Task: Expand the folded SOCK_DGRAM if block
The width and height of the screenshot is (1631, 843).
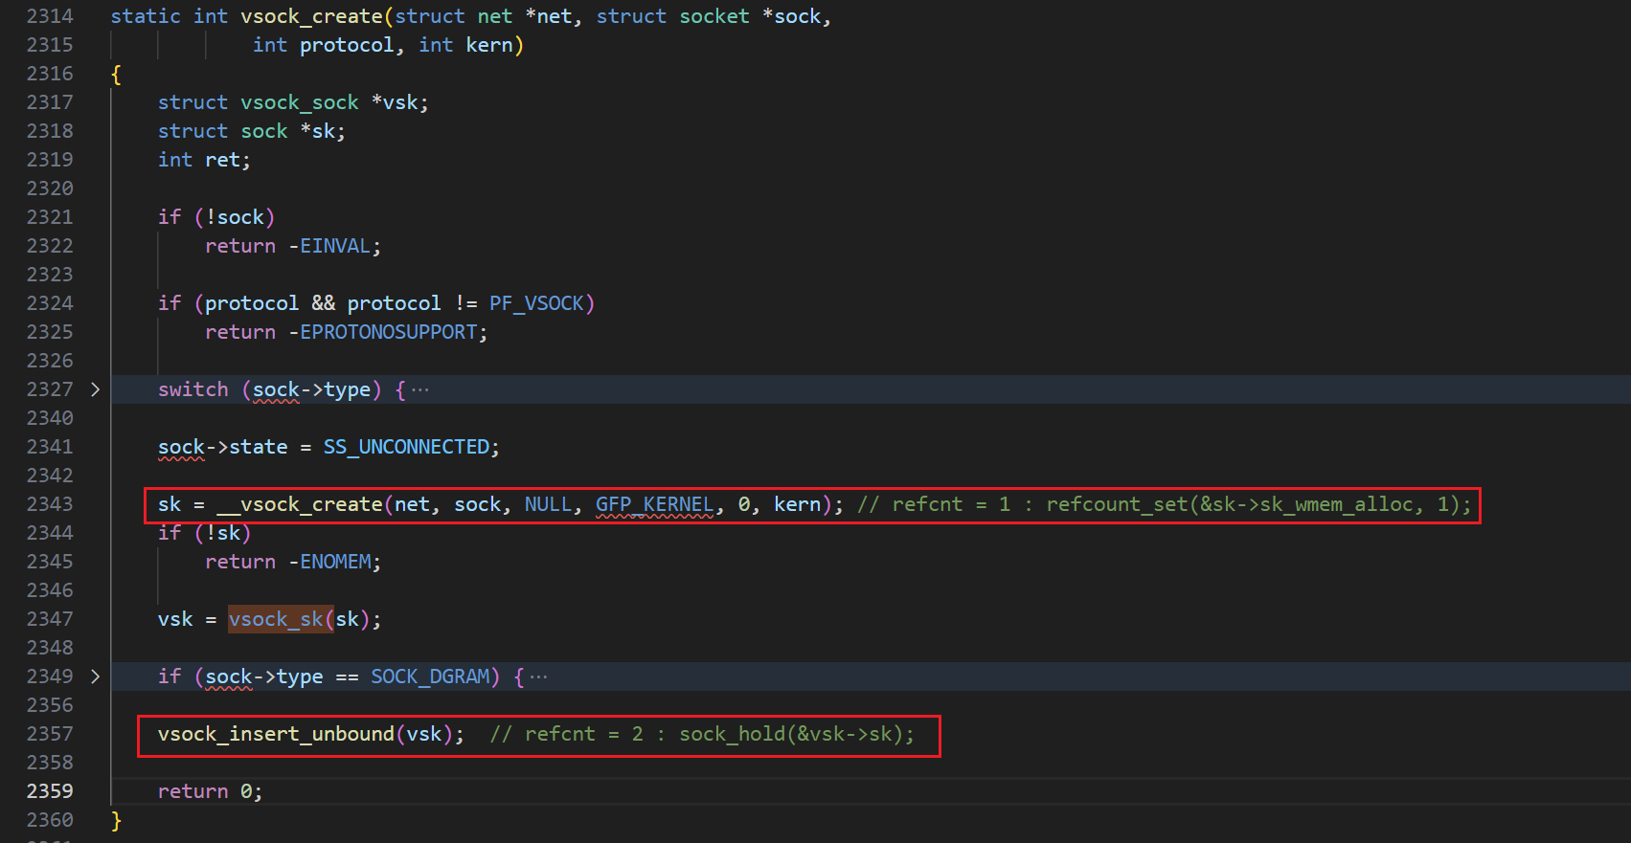Action: [x=95, y=677]
